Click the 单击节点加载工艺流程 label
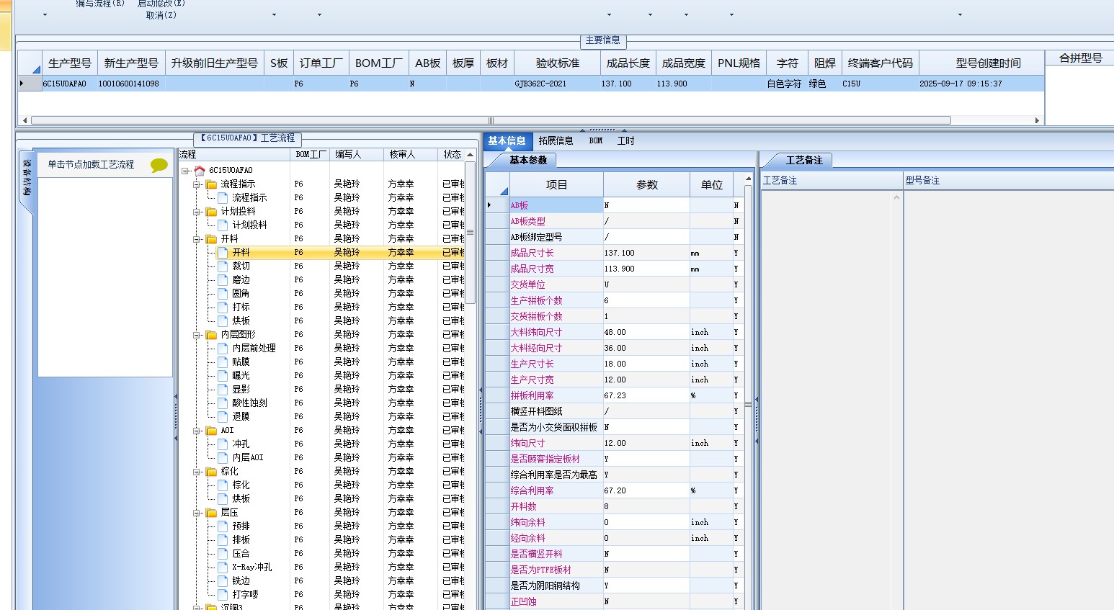This screenshot has width=1114, height=610. (91, 164)
